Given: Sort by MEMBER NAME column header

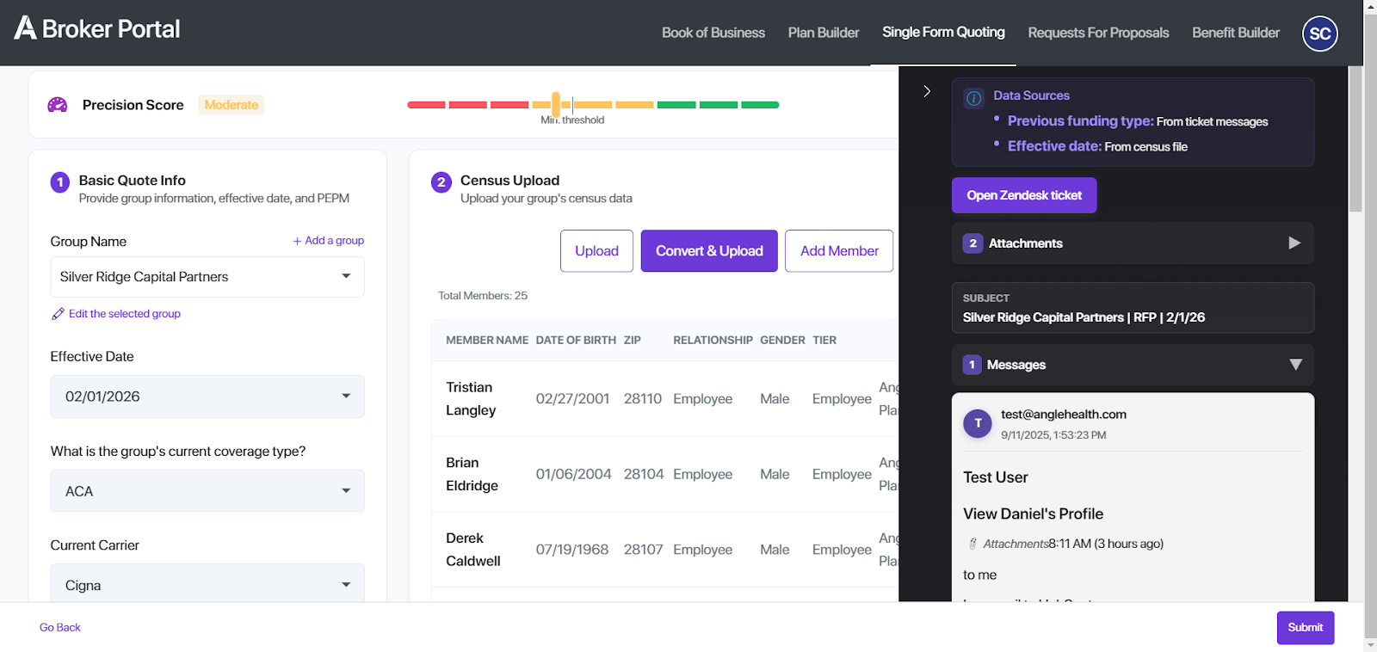Looking at the screenshot, I should pos(487,341).
